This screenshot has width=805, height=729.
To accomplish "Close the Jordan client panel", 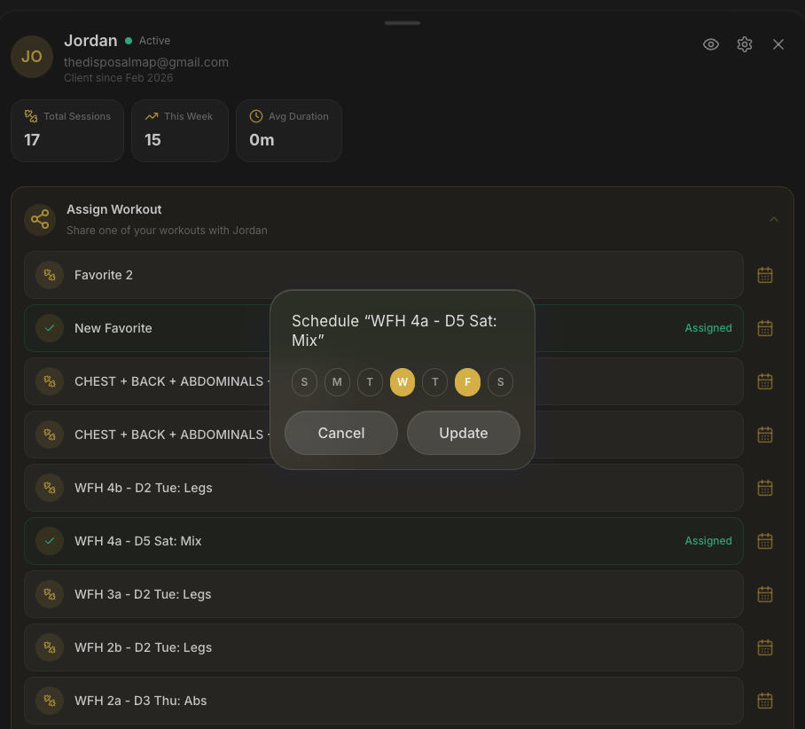I will pyautogui.click(x=778, y=44).
